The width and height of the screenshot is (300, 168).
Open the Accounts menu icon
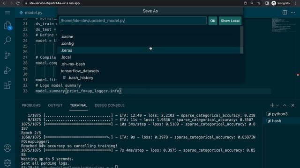pyautogui.click(x=7, y=148)
